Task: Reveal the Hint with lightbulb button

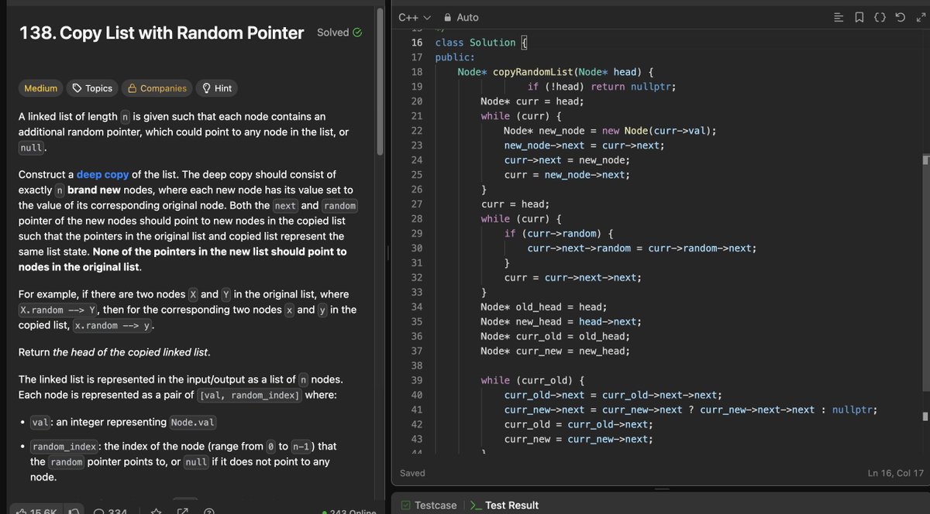Action: (x=217, y=88)
